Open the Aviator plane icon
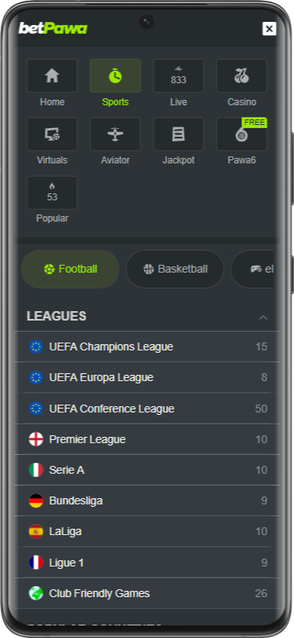This screenshot has height=638, width=294. click(116, 134)
